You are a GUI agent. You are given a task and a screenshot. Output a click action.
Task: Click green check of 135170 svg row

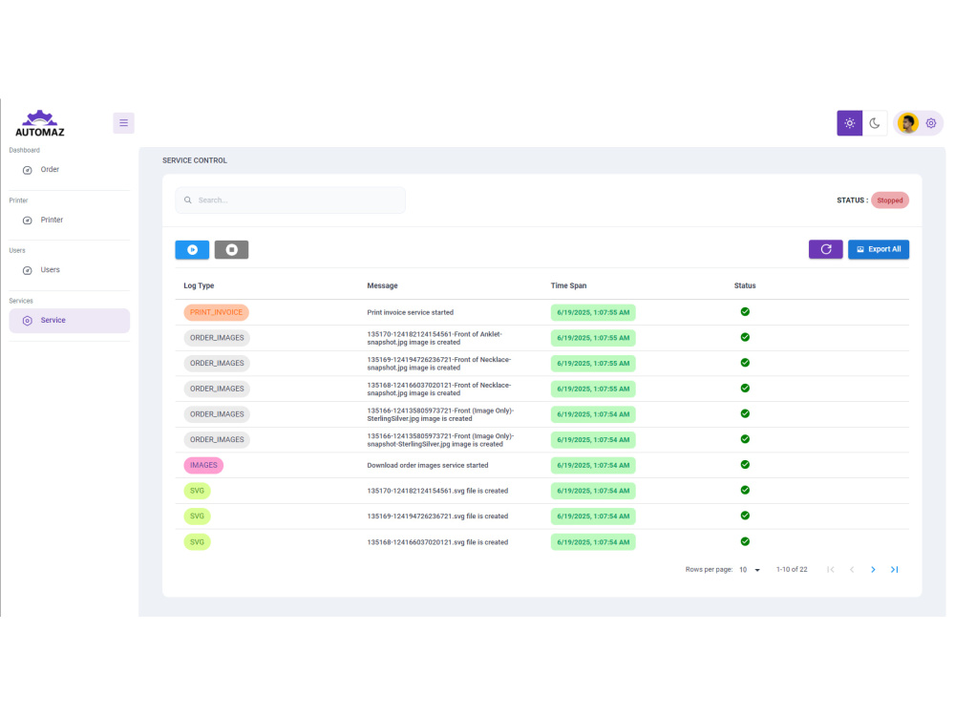click(745, 490)
